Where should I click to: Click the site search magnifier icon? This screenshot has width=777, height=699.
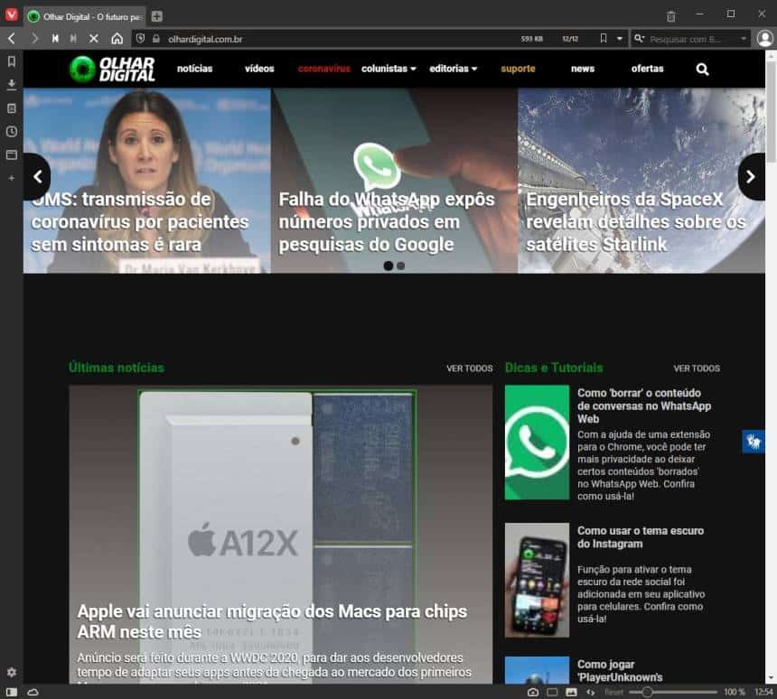[702, 69]
